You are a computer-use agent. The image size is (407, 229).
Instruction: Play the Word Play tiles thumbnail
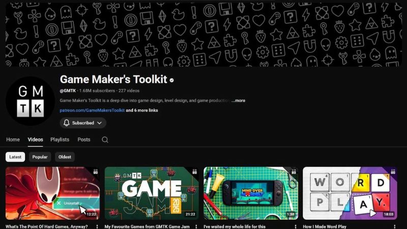350,193
